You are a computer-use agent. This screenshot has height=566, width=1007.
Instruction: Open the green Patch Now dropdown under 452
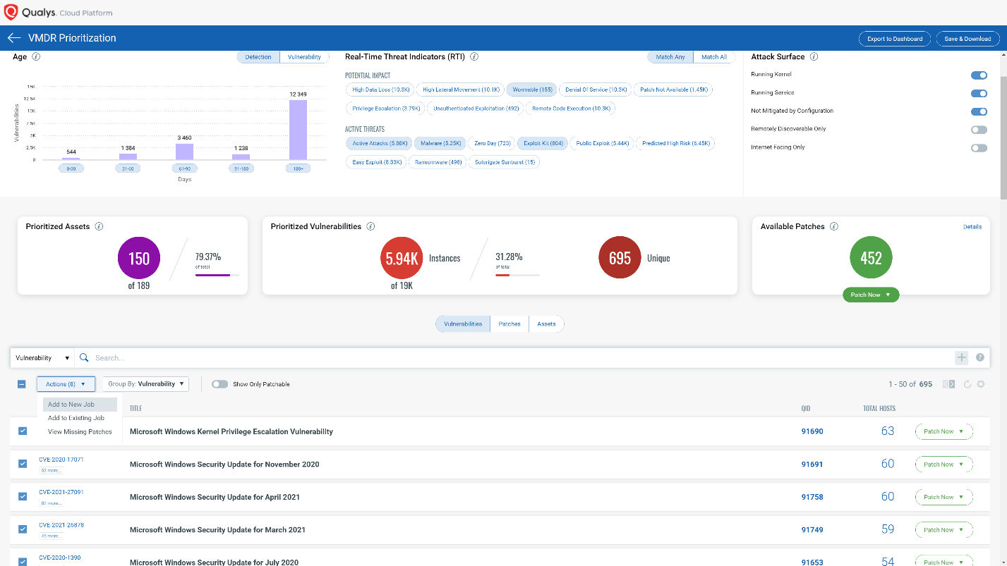pyautogui.click(x=871, y=295)
